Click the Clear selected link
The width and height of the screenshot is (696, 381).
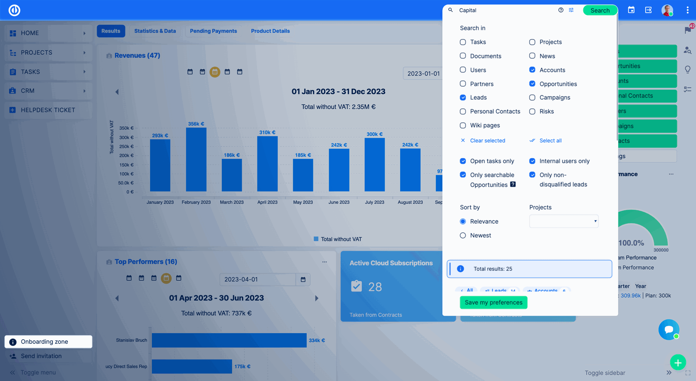tap(487, 141)
